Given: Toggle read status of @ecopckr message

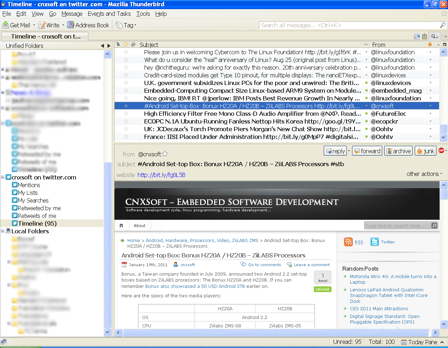Looking at the screenshot, I should (x=366, y=121).
